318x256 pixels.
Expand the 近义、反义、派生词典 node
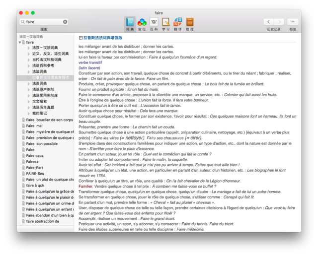pos(29,54)
